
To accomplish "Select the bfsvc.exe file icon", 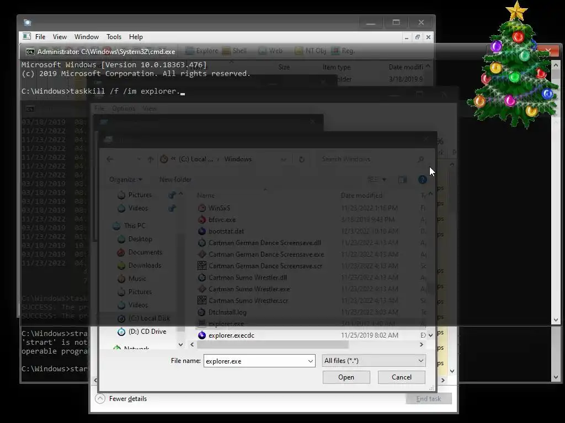I will pyautogui.click(x=202, y=219).
